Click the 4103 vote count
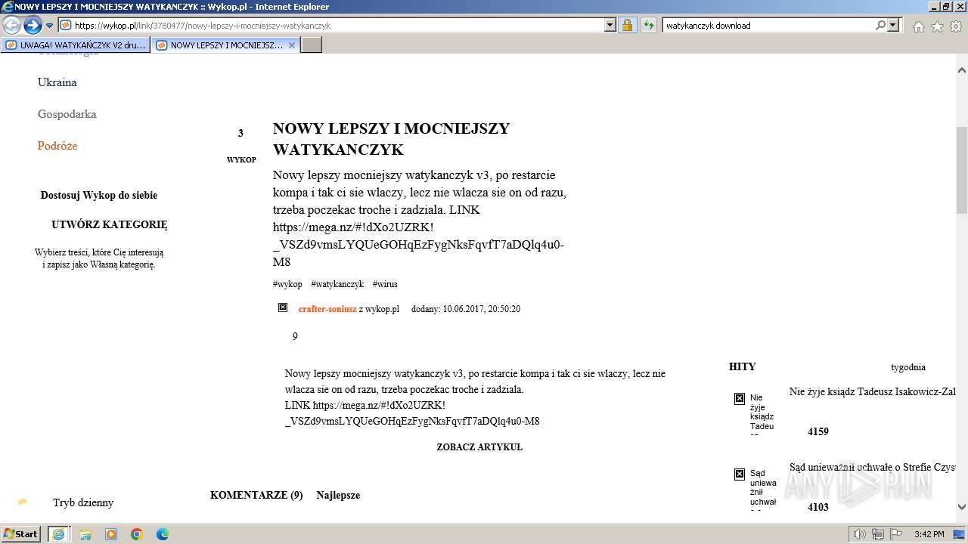This screenshot has height=544, width=968. [818, 508]
